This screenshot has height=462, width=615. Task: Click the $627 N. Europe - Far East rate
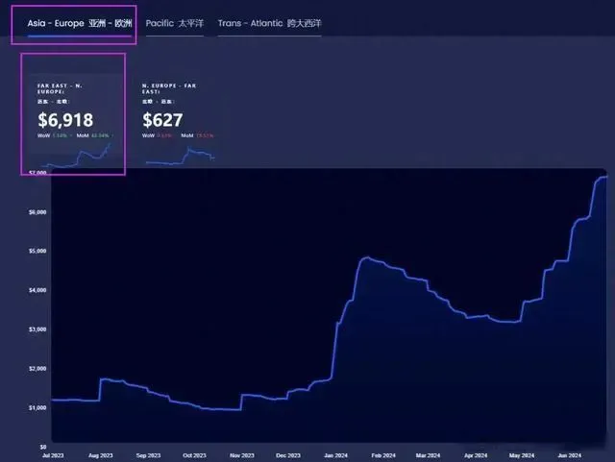tap(162, 120)
